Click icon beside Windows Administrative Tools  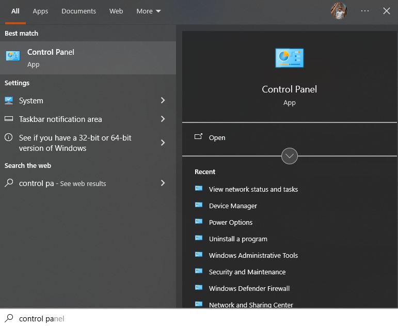coord(199,254)
